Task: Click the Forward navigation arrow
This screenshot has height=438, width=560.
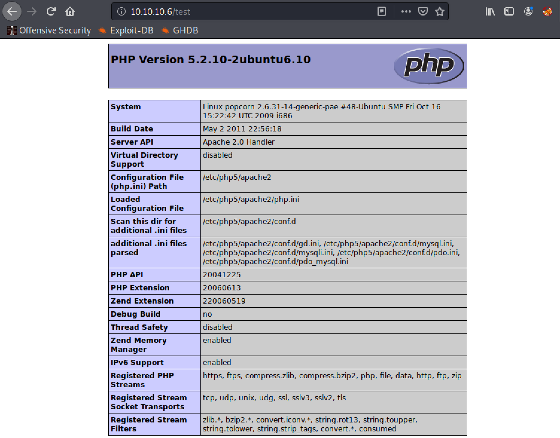Action: [x=32, y=12]
